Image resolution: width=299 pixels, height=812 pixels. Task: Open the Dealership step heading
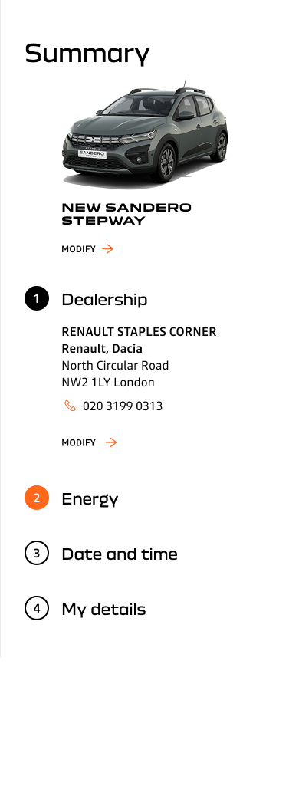(x=104, y=299)
